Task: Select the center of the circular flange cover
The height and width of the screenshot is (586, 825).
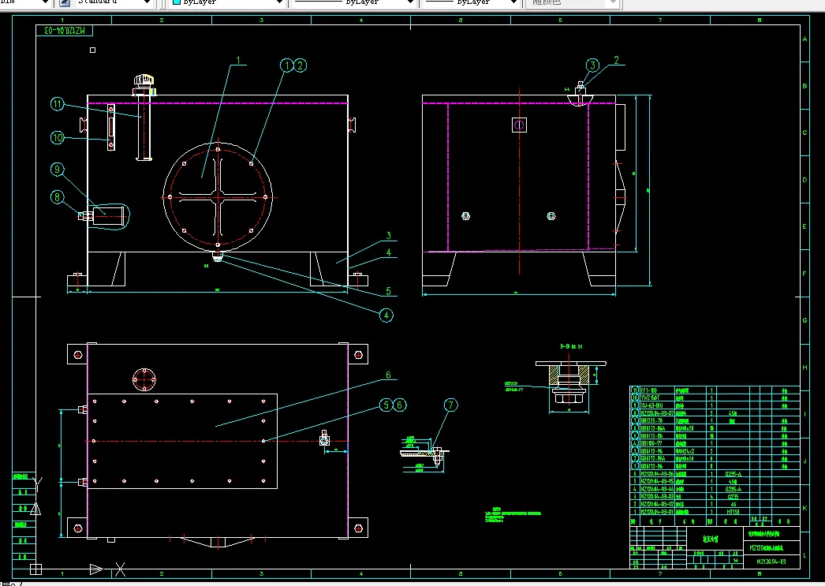Action: click(x=218, y=197)
